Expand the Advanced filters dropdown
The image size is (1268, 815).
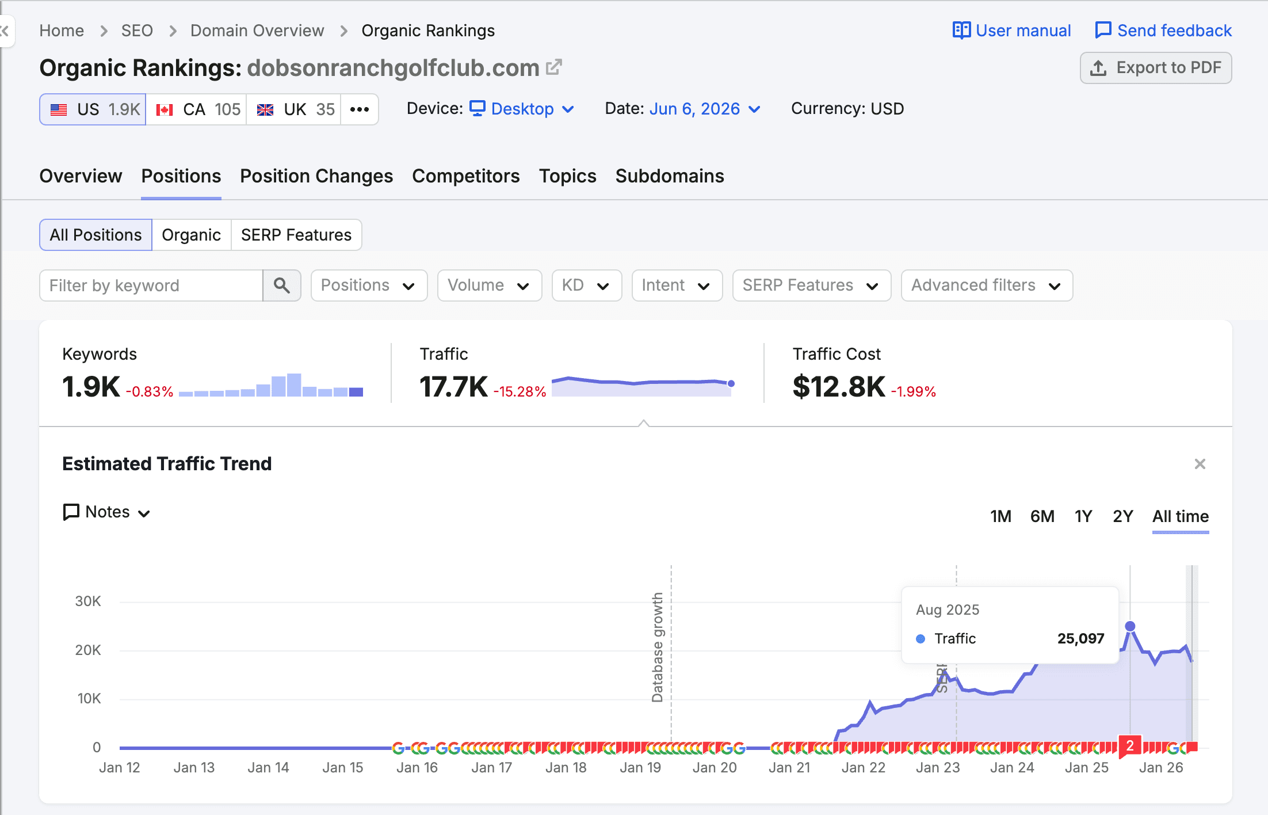(987, 285)
